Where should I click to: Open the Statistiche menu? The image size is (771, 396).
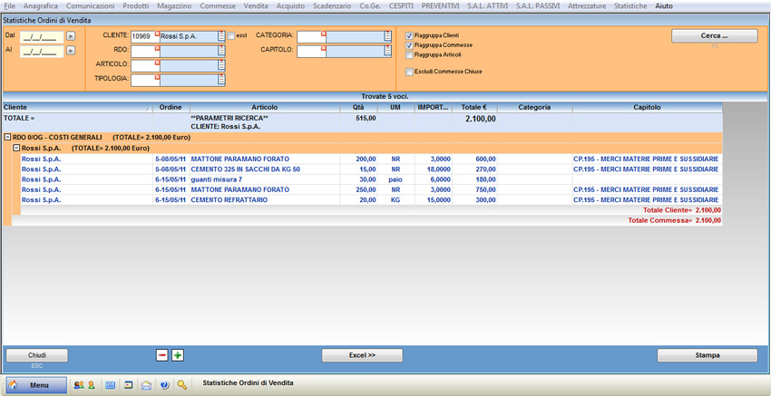(x=630, y=6)
